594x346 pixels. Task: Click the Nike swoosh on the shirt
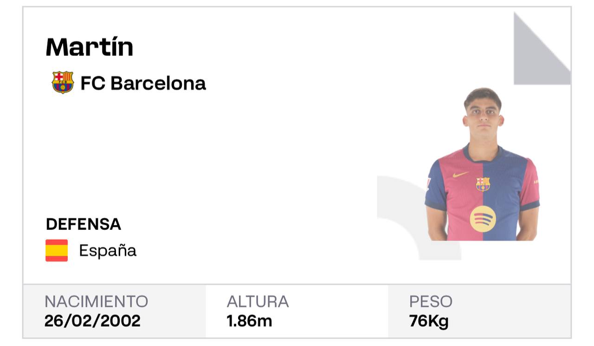[460, 175]
